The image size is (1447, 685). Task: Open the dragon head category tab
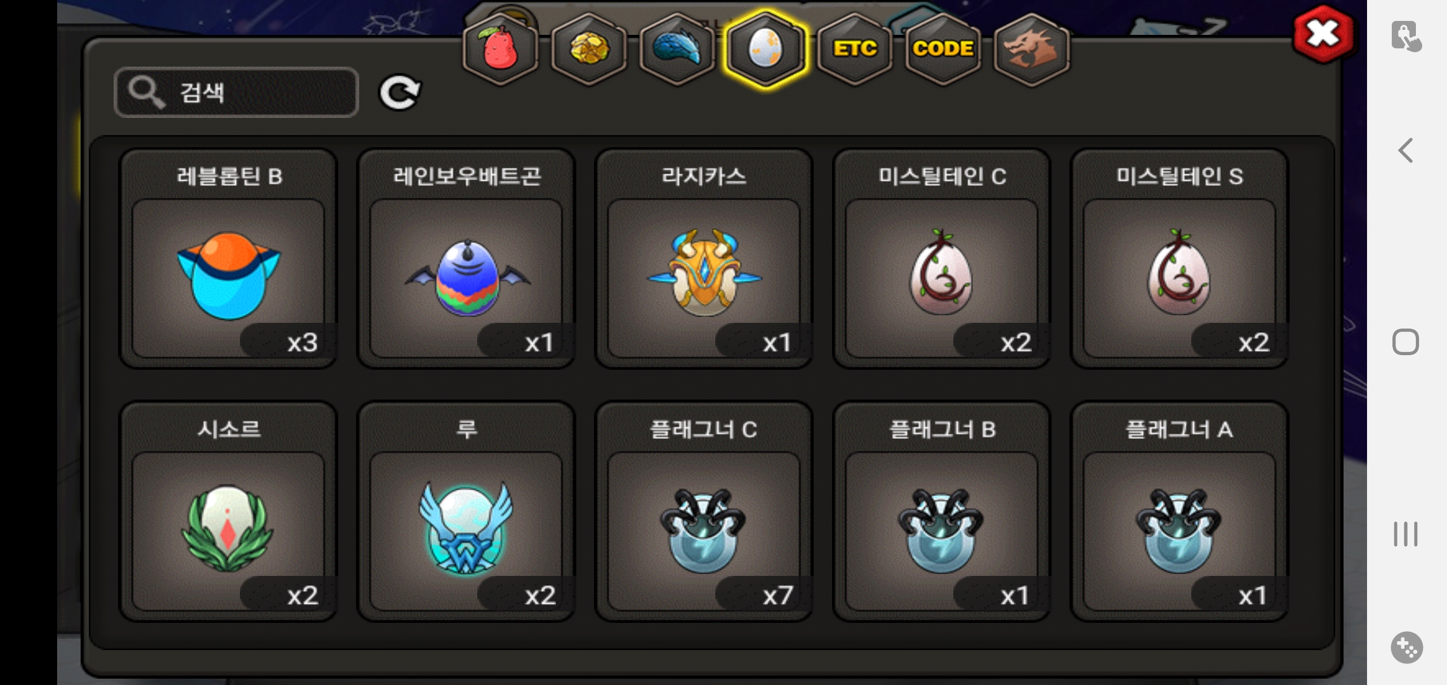[1031, 49]
